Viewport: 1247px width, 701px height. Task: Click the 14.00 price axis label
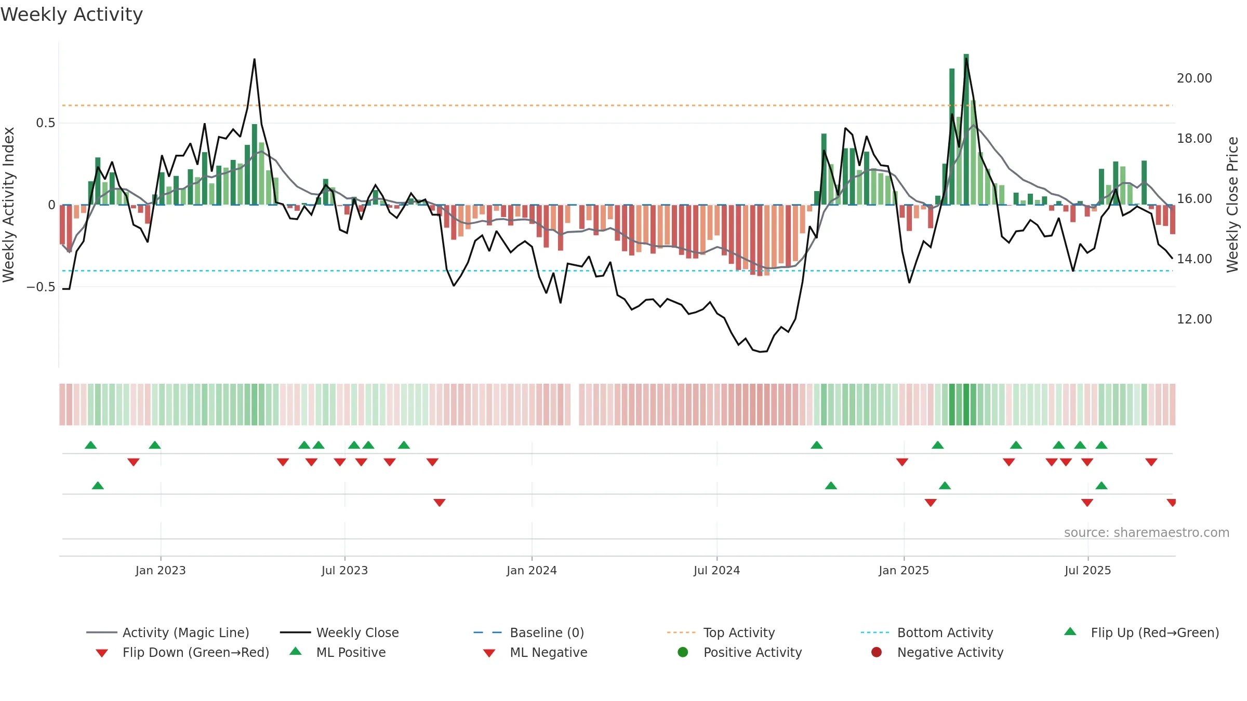1194,259
